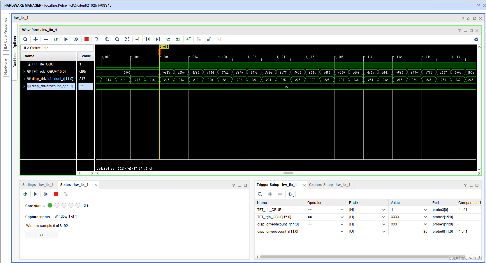Image resolution: width=486 pixels, height=263 pixels.
Task: Switch to Capture Setup - hw_ila_1 tab
Action: (x=330, y=185)
